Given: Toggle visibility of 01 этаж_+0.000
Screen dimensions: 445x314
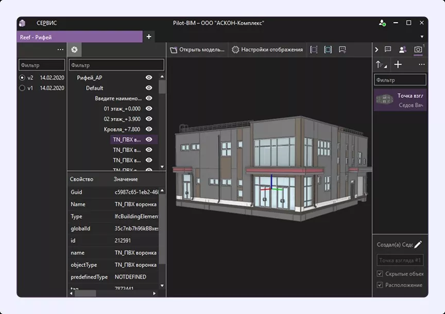Looking at the screenshot, I should (x=149, y=109).
